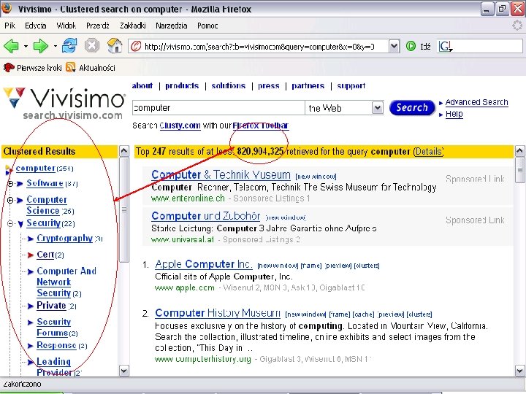This screenshot has width=526, height=394.
Task: Click the site icon in address bar
Action: (x=136, y=46)
